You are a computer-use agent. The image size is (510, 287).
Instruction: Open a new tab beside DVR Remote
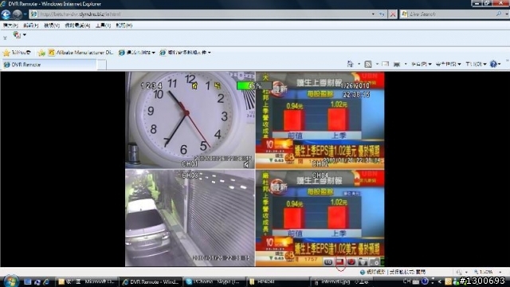tap(102, 65)
